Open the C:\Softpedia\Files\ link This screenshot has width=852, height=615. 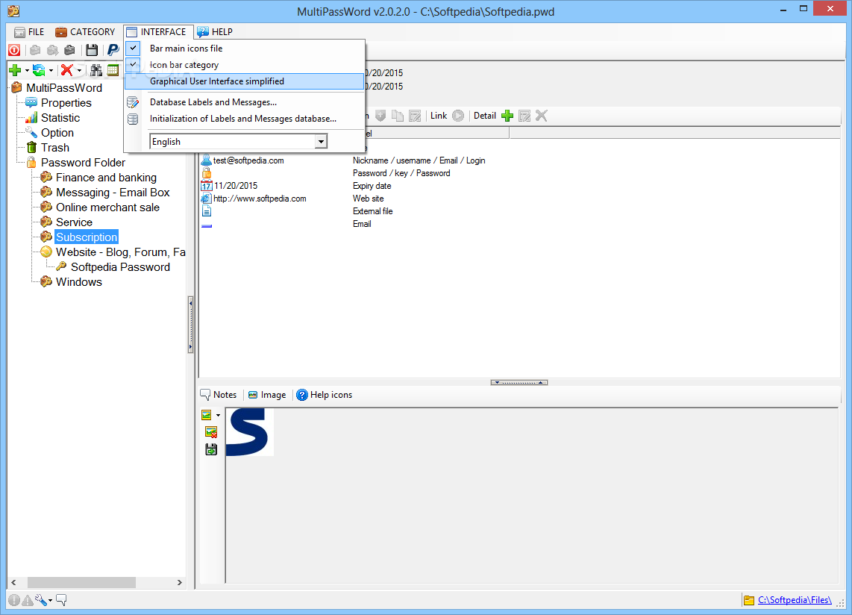(795, 600)
